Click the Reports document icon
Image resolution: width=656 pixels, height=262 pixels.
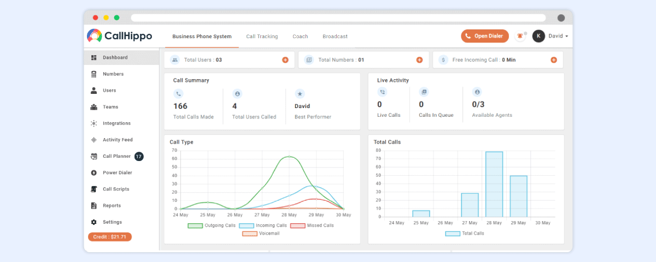point(94,205)
